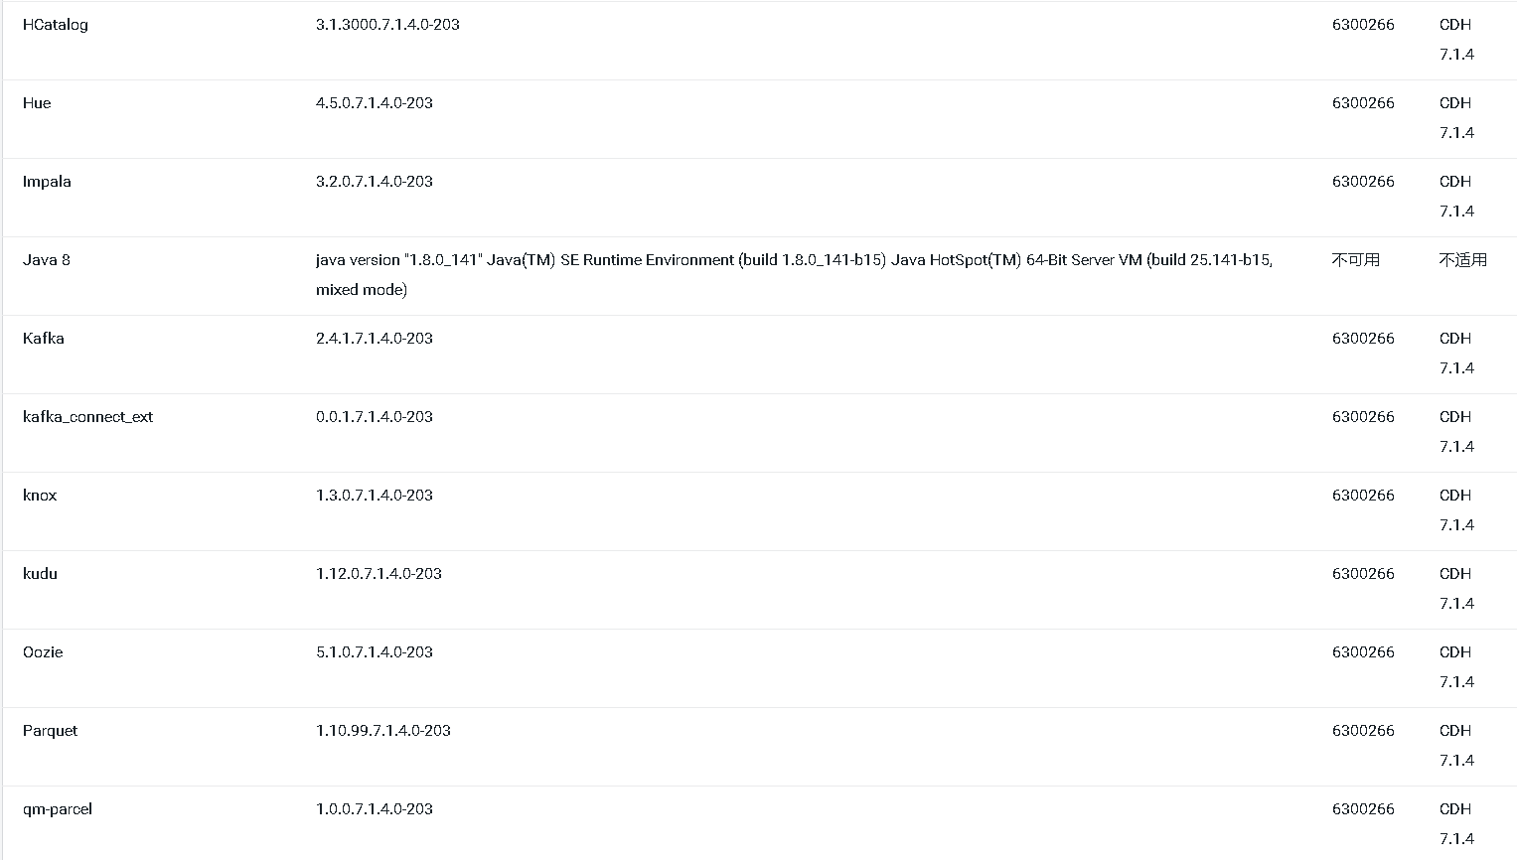
Task: Click CDH 7.1.4 in the Oozie row
Action: 1456,667
